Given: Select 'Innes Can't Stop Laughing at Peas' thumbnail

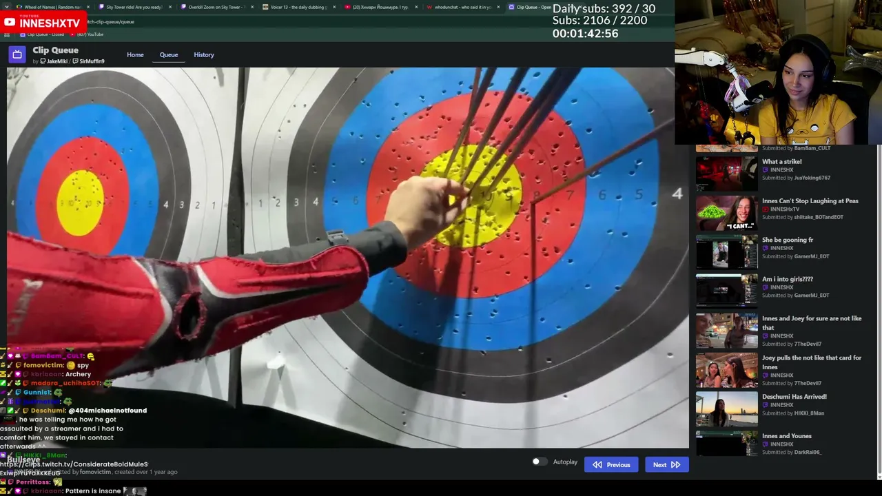Looking at the screenshot, I should point(726,213).
